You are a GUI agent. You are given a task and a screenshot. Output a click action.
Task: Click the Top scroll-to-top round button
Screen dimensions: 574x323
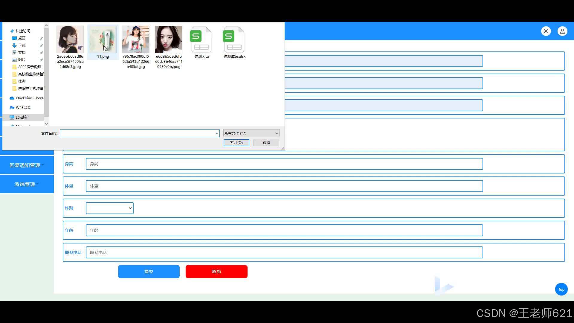pos(561,289)
